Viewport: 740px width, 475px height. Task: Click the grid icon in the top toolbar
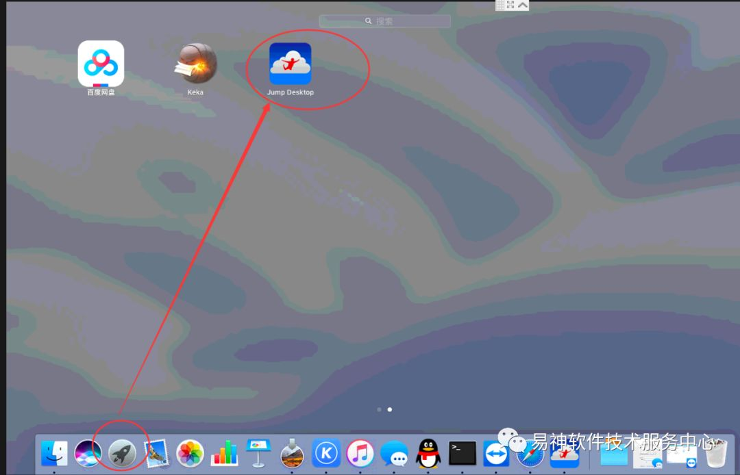click(x=500, y=5)
